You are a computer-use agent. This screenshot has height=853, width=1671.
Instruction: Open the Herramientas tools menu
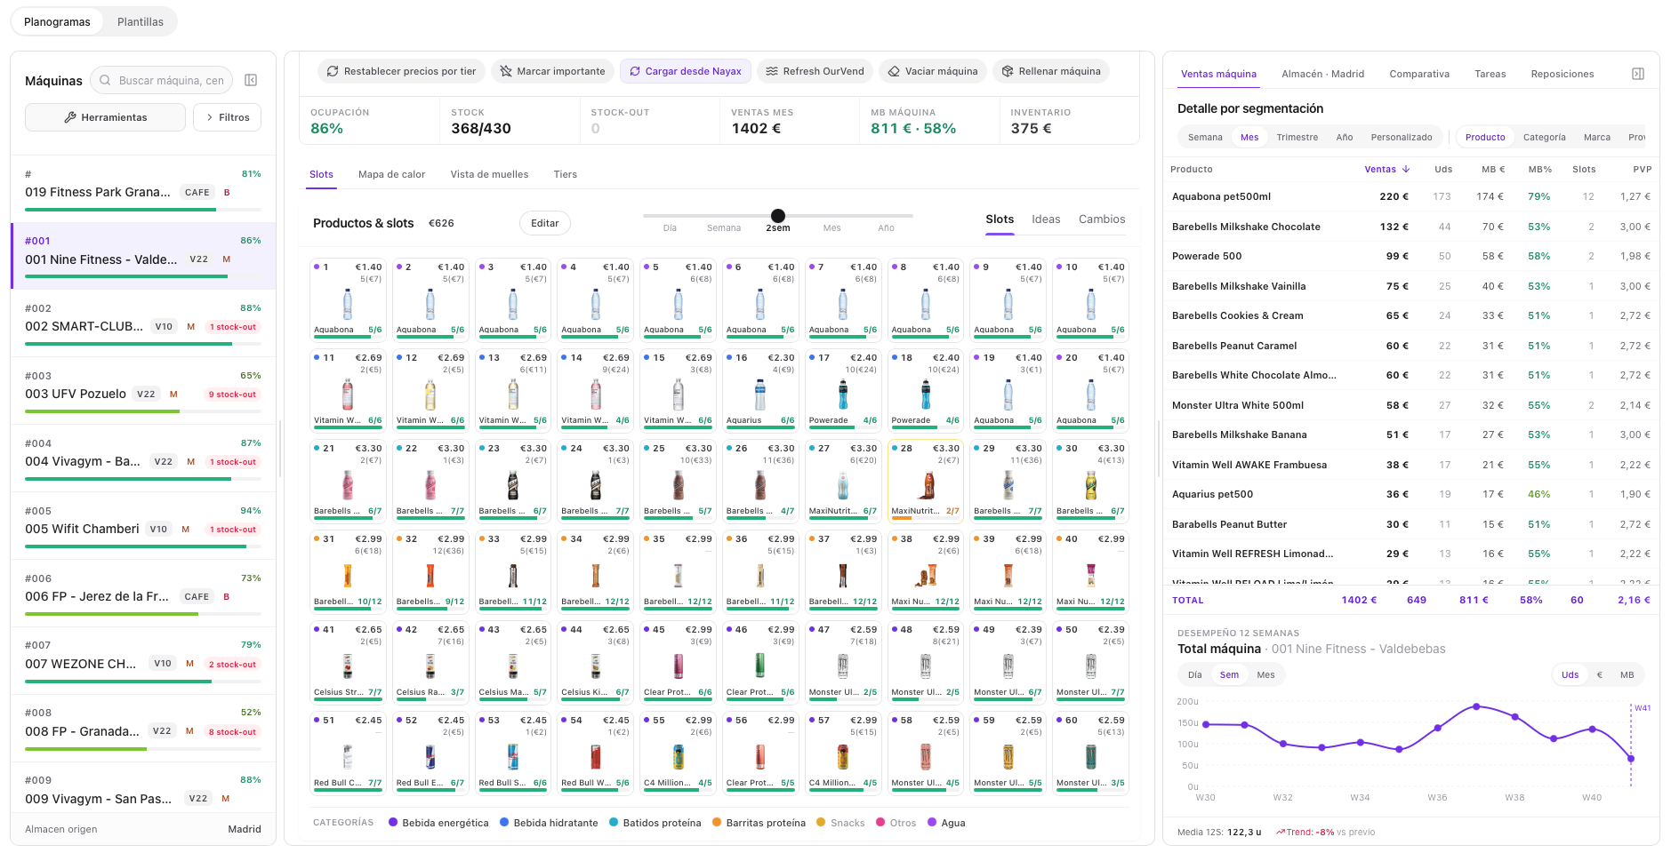click(105, 117)
